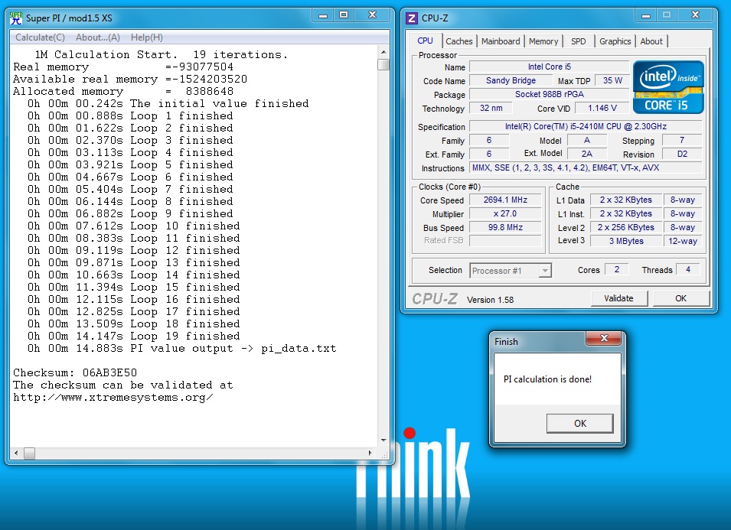Go to the SPD tab
The height and width of the screenshot is (530, 731).
579,41
